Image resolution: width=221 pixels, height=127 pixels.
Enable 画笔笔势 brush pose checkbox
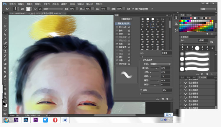[x=117, y=47]
